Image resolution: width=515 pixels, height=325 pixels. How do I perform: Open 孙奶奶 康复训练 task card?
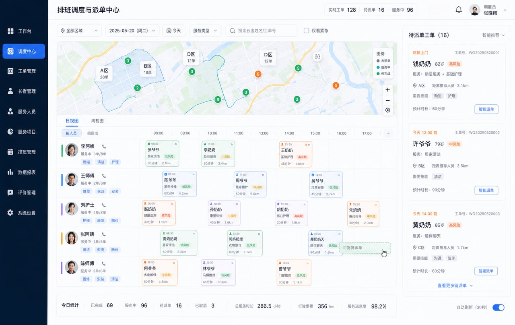coord(224,213)
